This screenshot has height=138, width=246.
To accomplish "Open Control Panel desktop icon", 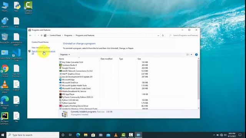I will [x=5, y=54].
